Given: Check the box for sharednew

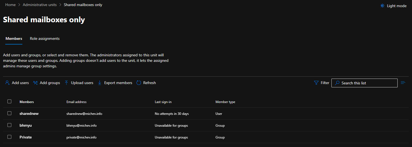Looking at the screenshot, I should click(9, 113).
